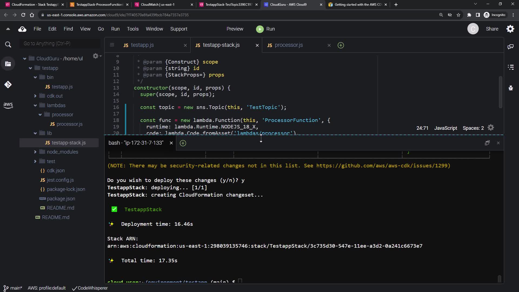
Task: Toggle CodeWhisperer in status bar
Action: (x=90, y=288)
